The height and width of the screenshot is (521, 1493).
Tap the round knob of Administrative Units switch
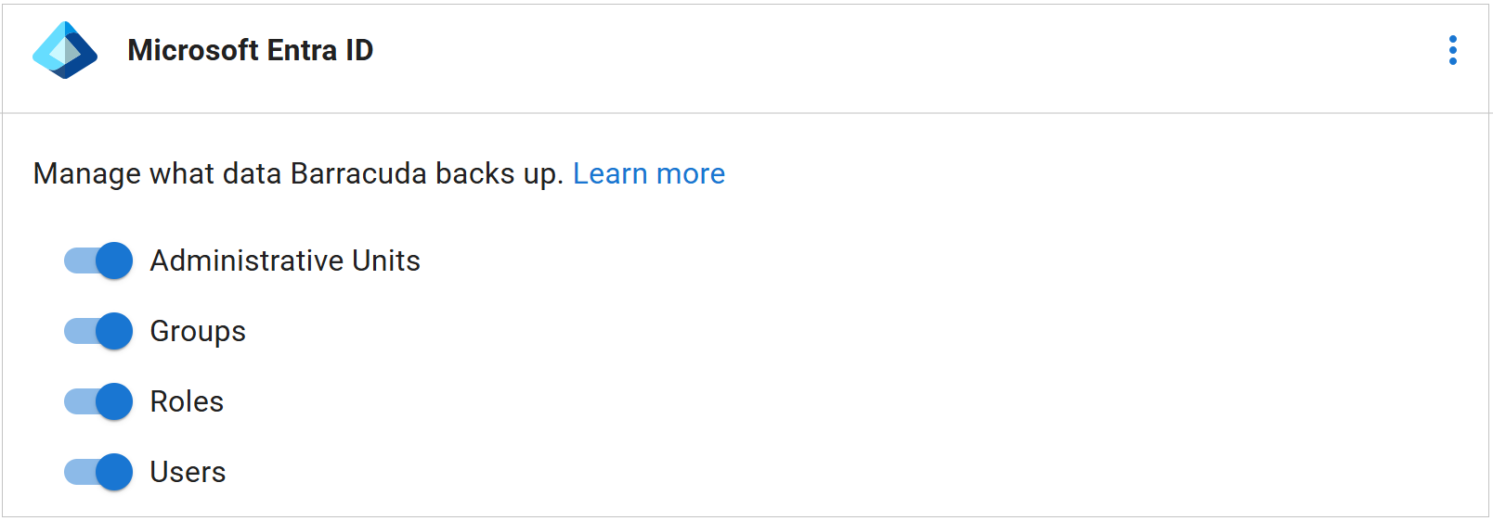point(114,260)
